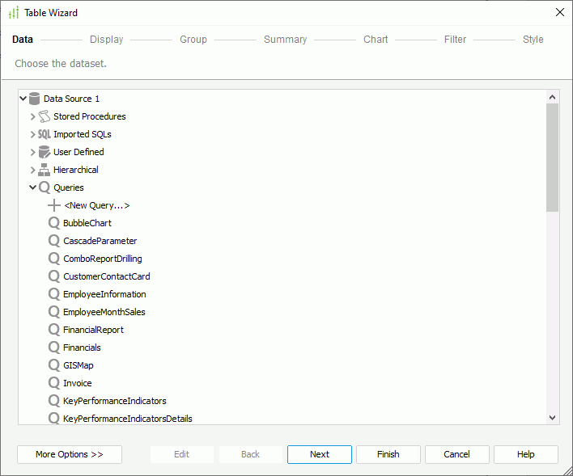Collapse the Queries node
573x476 pixels.
(33, 187)
